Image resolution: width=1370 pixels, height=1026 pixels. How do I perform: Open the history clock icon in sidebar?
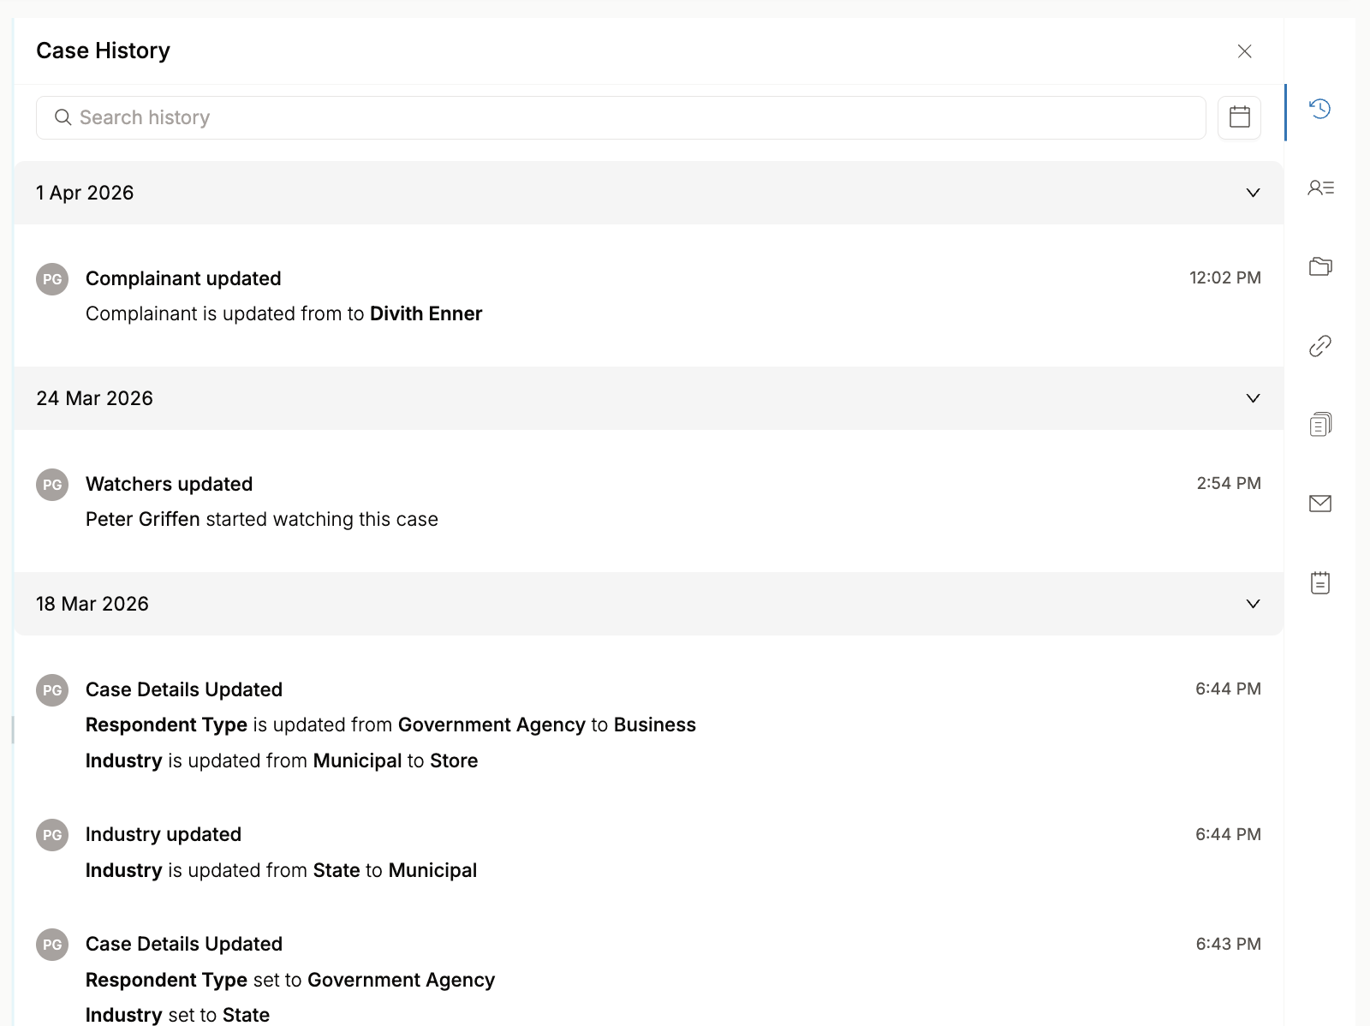point(1319,109)
